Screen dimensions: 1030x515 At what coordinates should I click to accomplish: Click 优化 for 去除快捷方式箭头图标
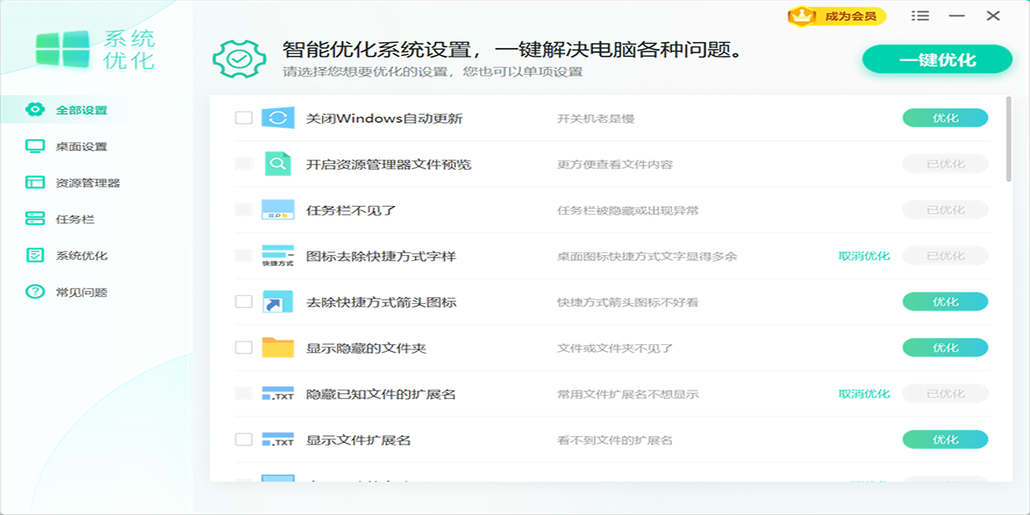point(945,301)
